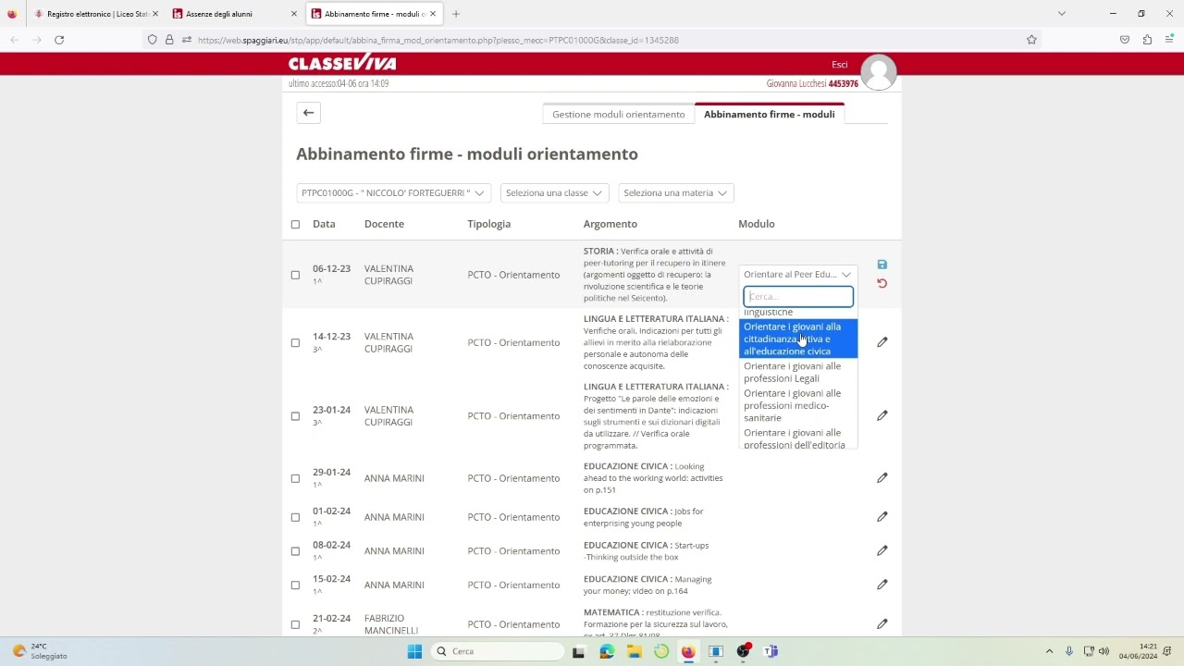Image resolution: width=1184 pixels, height=666 pixels.
Task: Collapse the Orientare al Peer Edu module dropdown
Action: click(x=797, y=275)
